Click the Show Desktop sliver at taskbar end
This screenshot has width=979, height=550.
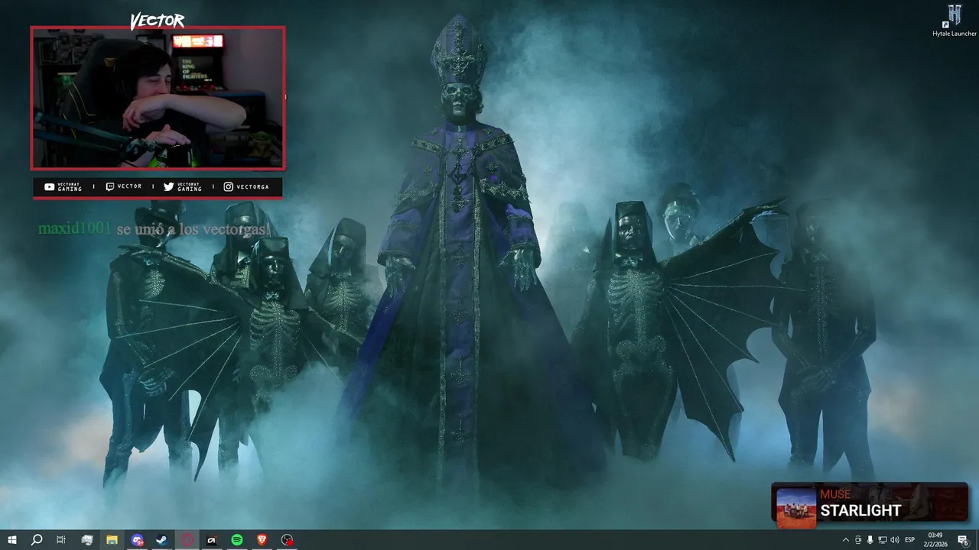coord(977,540)
